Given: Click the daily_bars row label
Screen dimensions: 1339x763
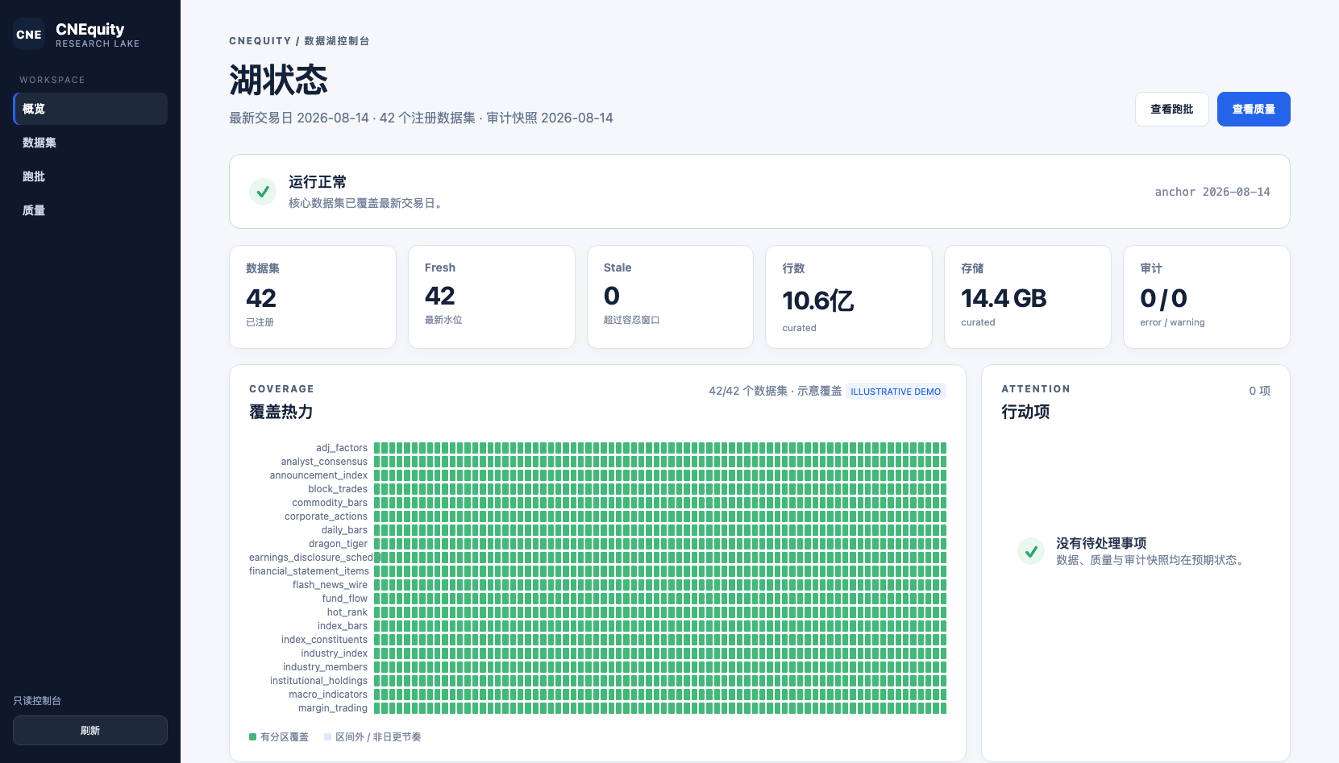Looking at the screenshot, I should click(x=344, y=530).
